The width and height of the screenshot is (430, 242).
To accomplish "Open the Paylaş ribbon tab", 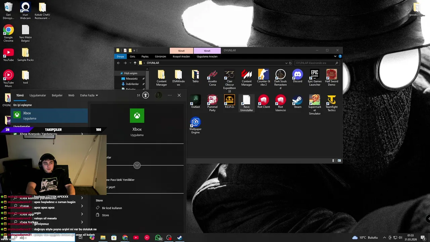I will coord(145,56).
